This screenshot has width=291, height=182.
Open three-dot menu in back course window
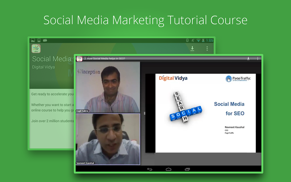207,48
